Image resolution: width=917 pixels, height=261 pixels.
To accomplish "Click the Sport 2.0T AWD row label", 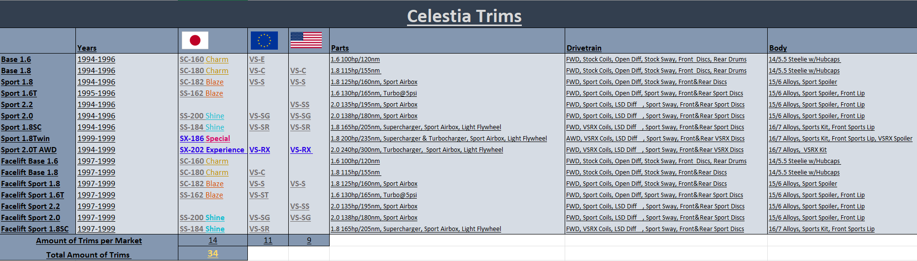I will [29, 150].
